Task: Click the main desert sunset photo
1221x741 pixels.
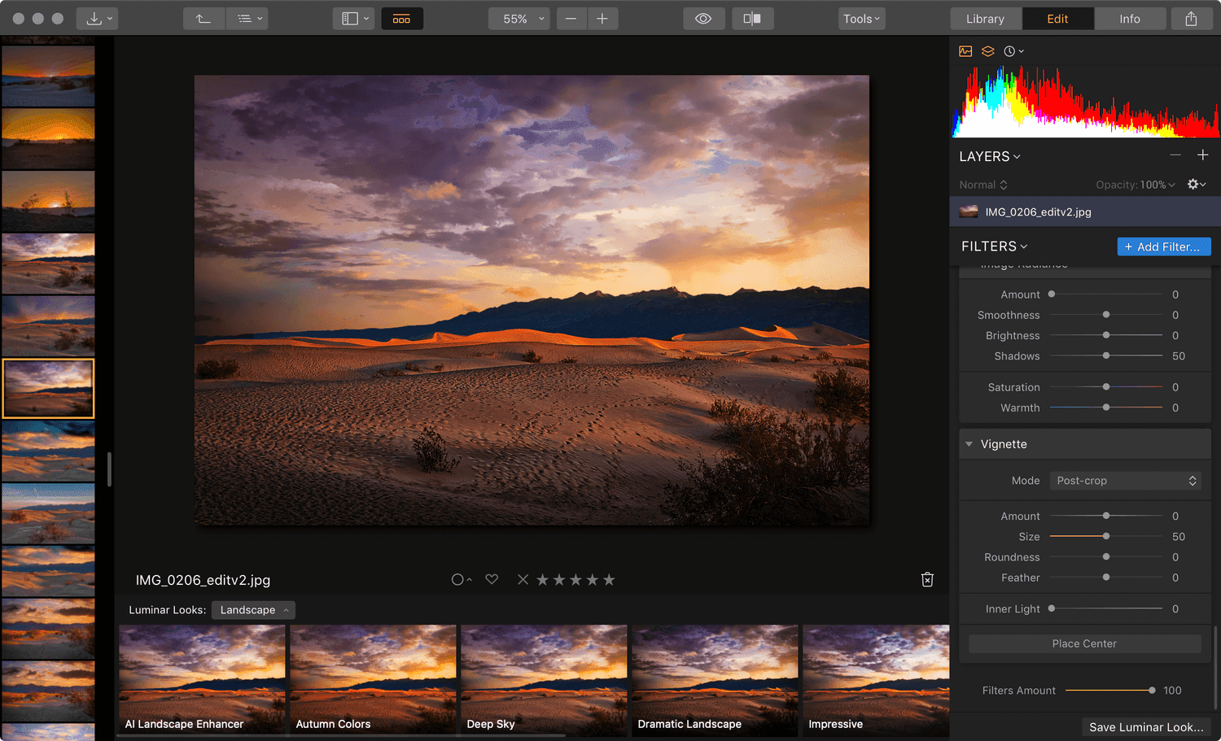Action: (x=532, y=300)
